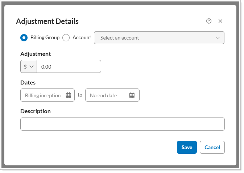Select the Account radio button
244x173 pixels.
(x=66, y=38)
